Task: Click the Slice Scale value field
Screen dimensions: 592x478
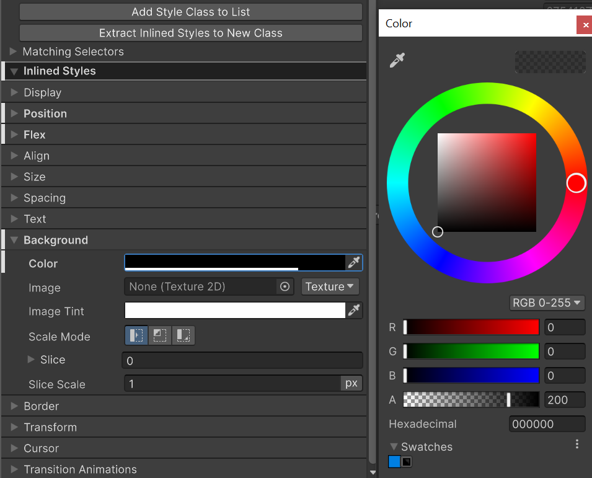Action: (232, 384)
